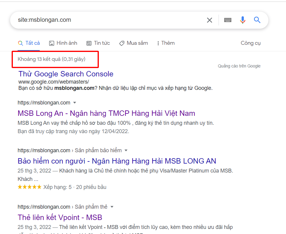Clear the search query with X icon

coord(210,20)
